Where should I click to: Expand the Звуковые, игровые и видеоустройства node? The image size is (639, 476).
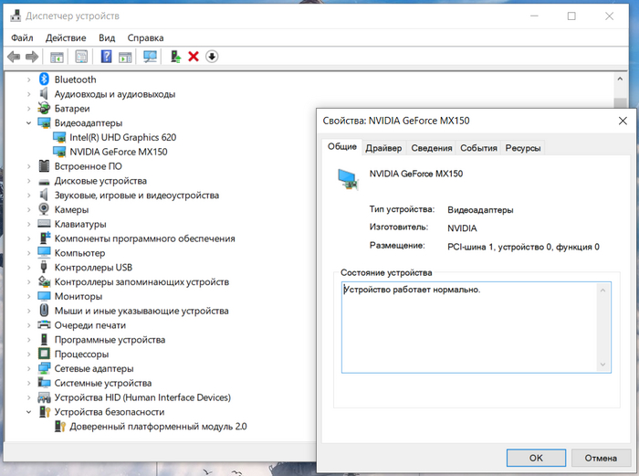(x=28, y=195)
